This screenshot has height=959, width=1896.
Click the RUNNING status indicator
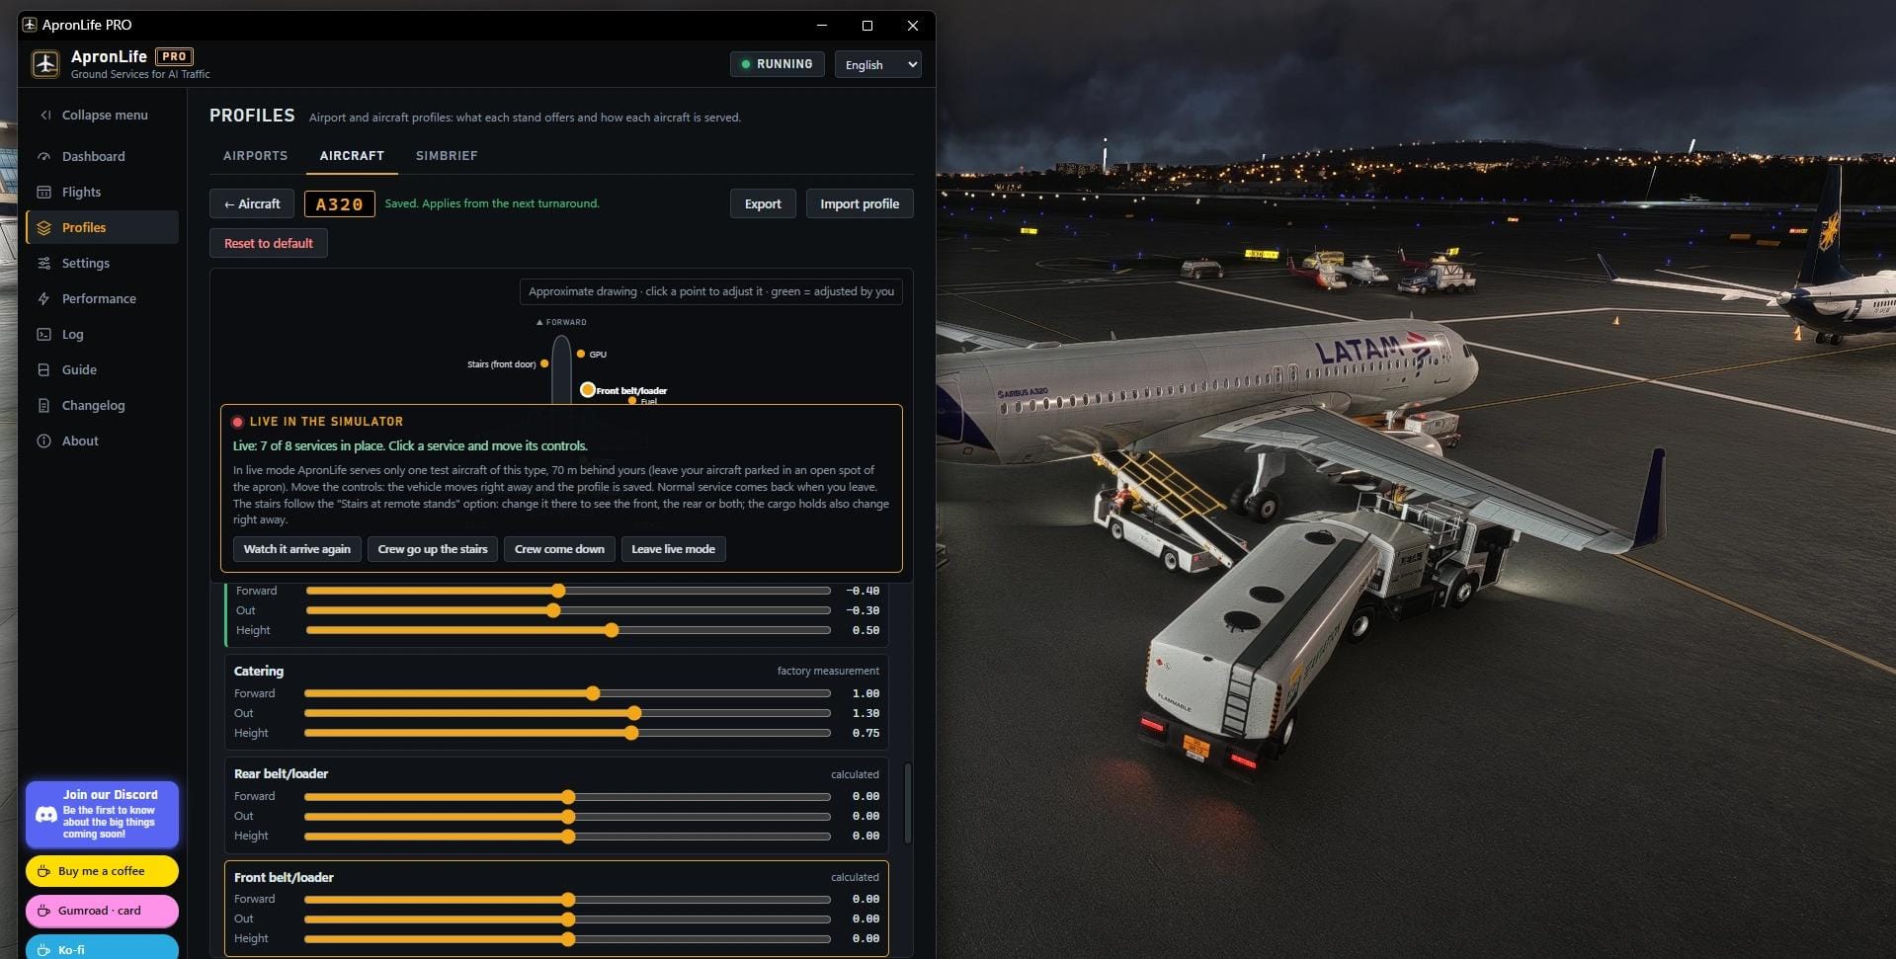point(778,64)
